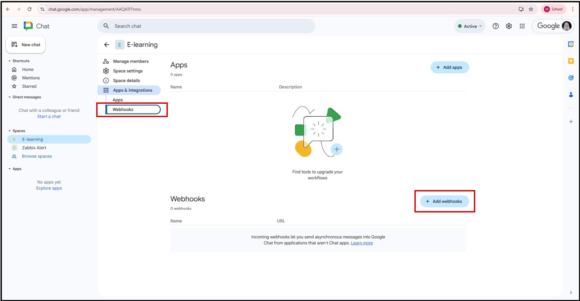Viewport: 580px width, 301px height.
Task: Open Google Keep in the side panel
Action: point(571,61)
